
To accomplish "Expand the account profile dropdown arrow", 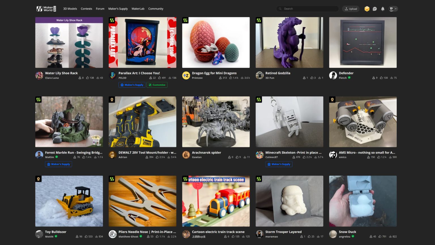I will click(x=396, y=9).
